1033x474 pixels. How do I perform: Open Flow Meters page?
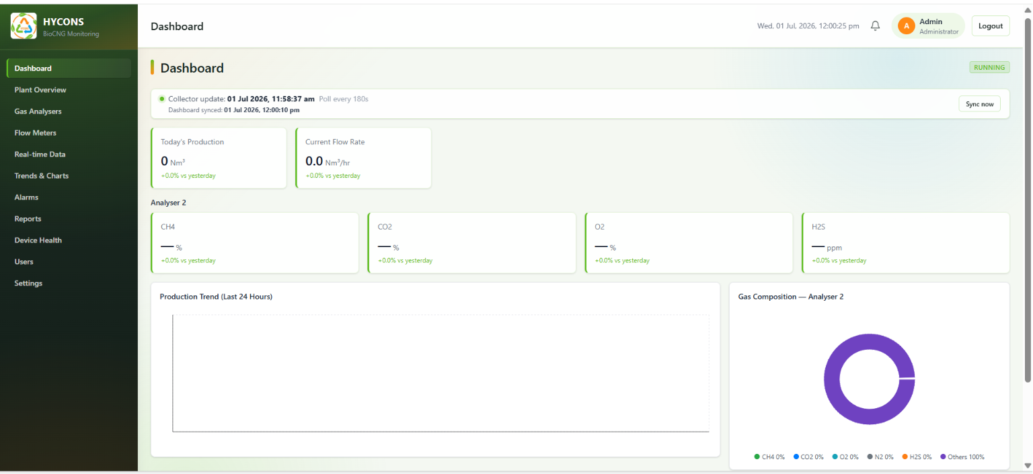pyautogui.click(x=69, y=133)
